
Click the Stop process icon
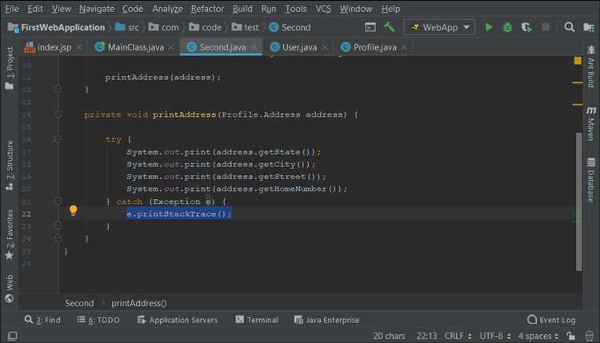pyautogui.click(x=546, y=27)
